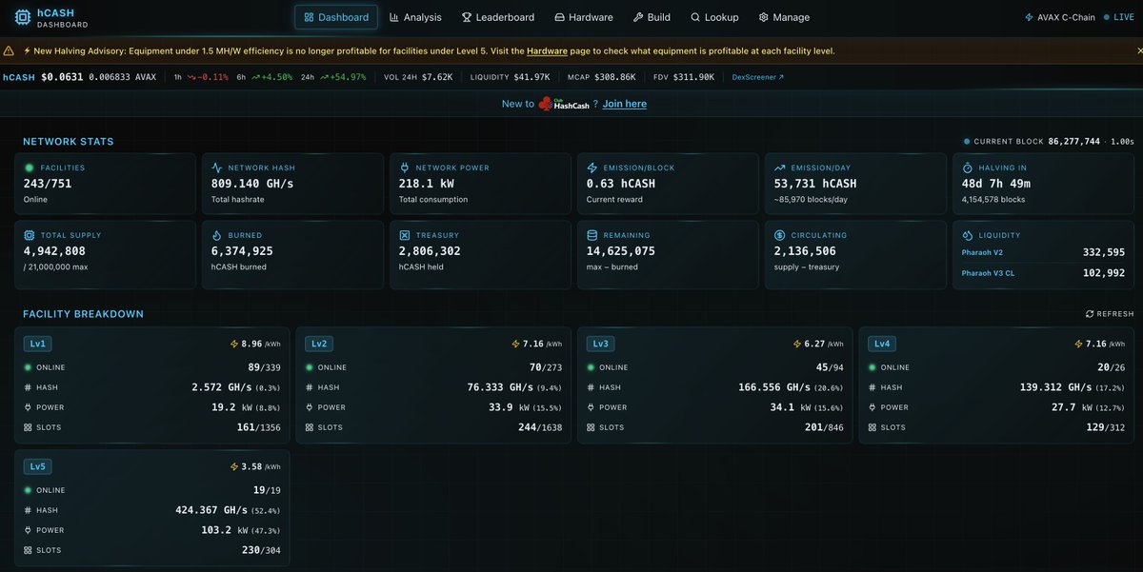Click the Circulating dollar icon
Viewport: 1143px width, 572px height.
pyautogui.click(x=780, y=235)
